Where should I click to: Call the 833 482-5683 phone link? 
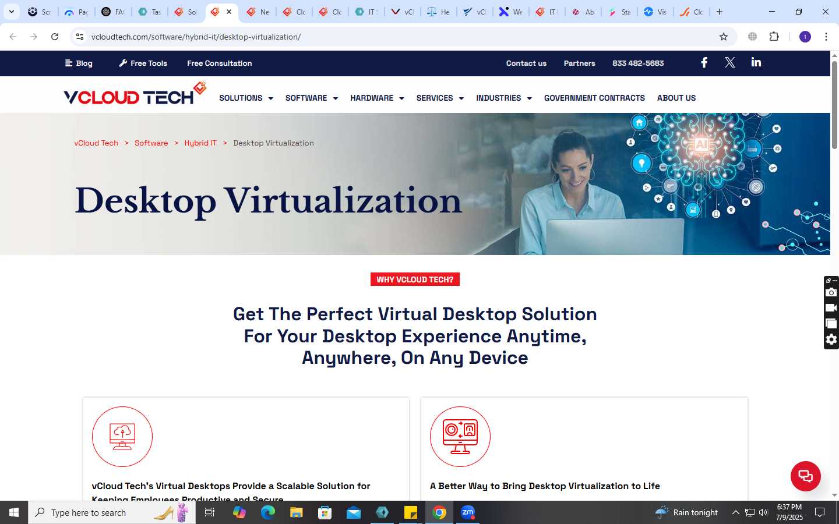click(x=638, y=63)
